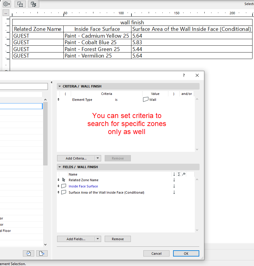Select the Related Zone Name field
Screen dimensions: 254x266
pos(84,180)
